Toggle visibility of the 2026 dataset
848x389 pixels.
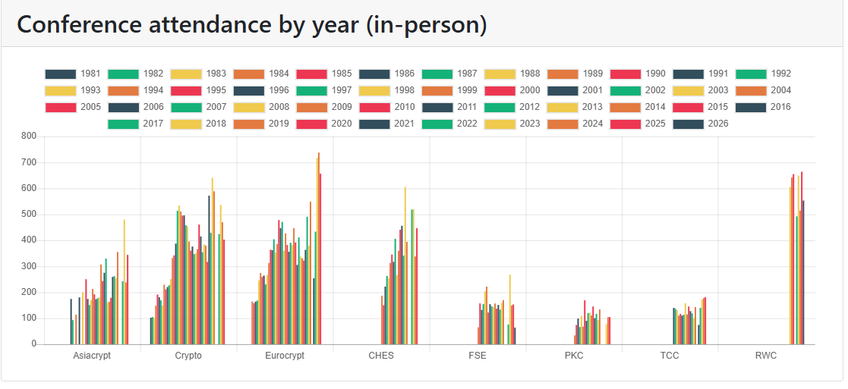[689, 124]
